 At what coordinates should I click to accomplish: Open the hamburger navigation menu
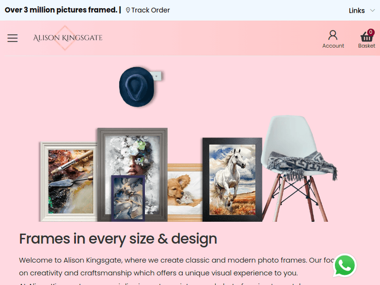pyautogui.click(x=12, y=38)
